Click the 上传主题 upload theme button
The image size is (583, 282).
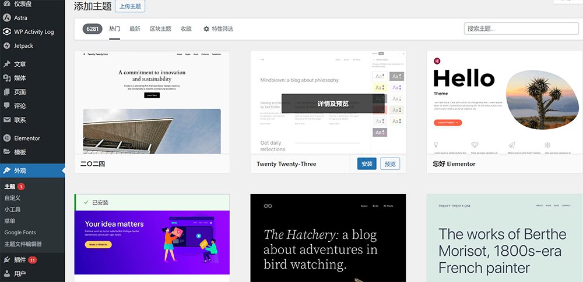(130, 6)
